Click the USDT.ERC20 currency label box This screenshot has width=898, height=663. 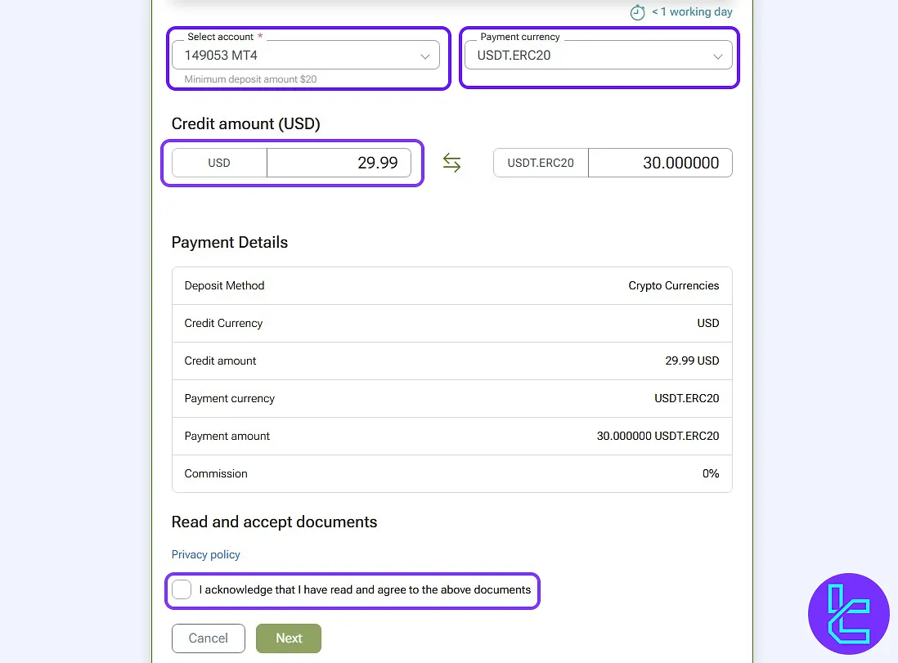[x=541, y=163]
